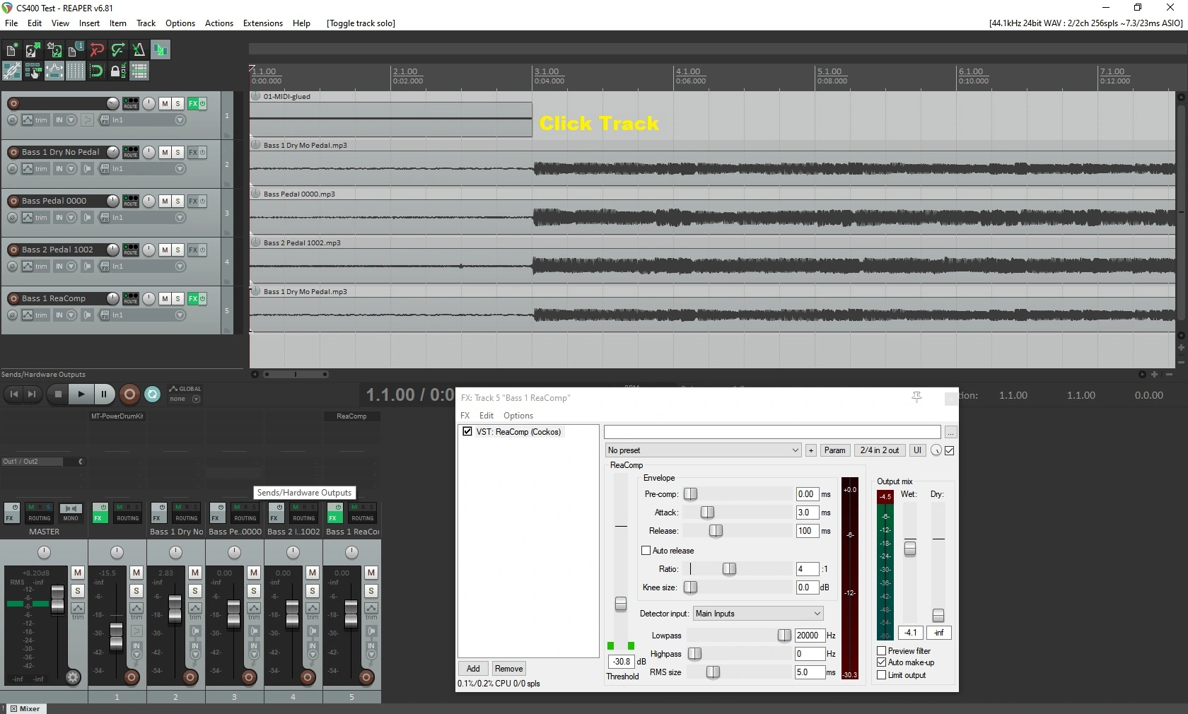Click the Remove button in FX window
The height and width of the screenshot is (714, 1188).
tap(509, 669)
